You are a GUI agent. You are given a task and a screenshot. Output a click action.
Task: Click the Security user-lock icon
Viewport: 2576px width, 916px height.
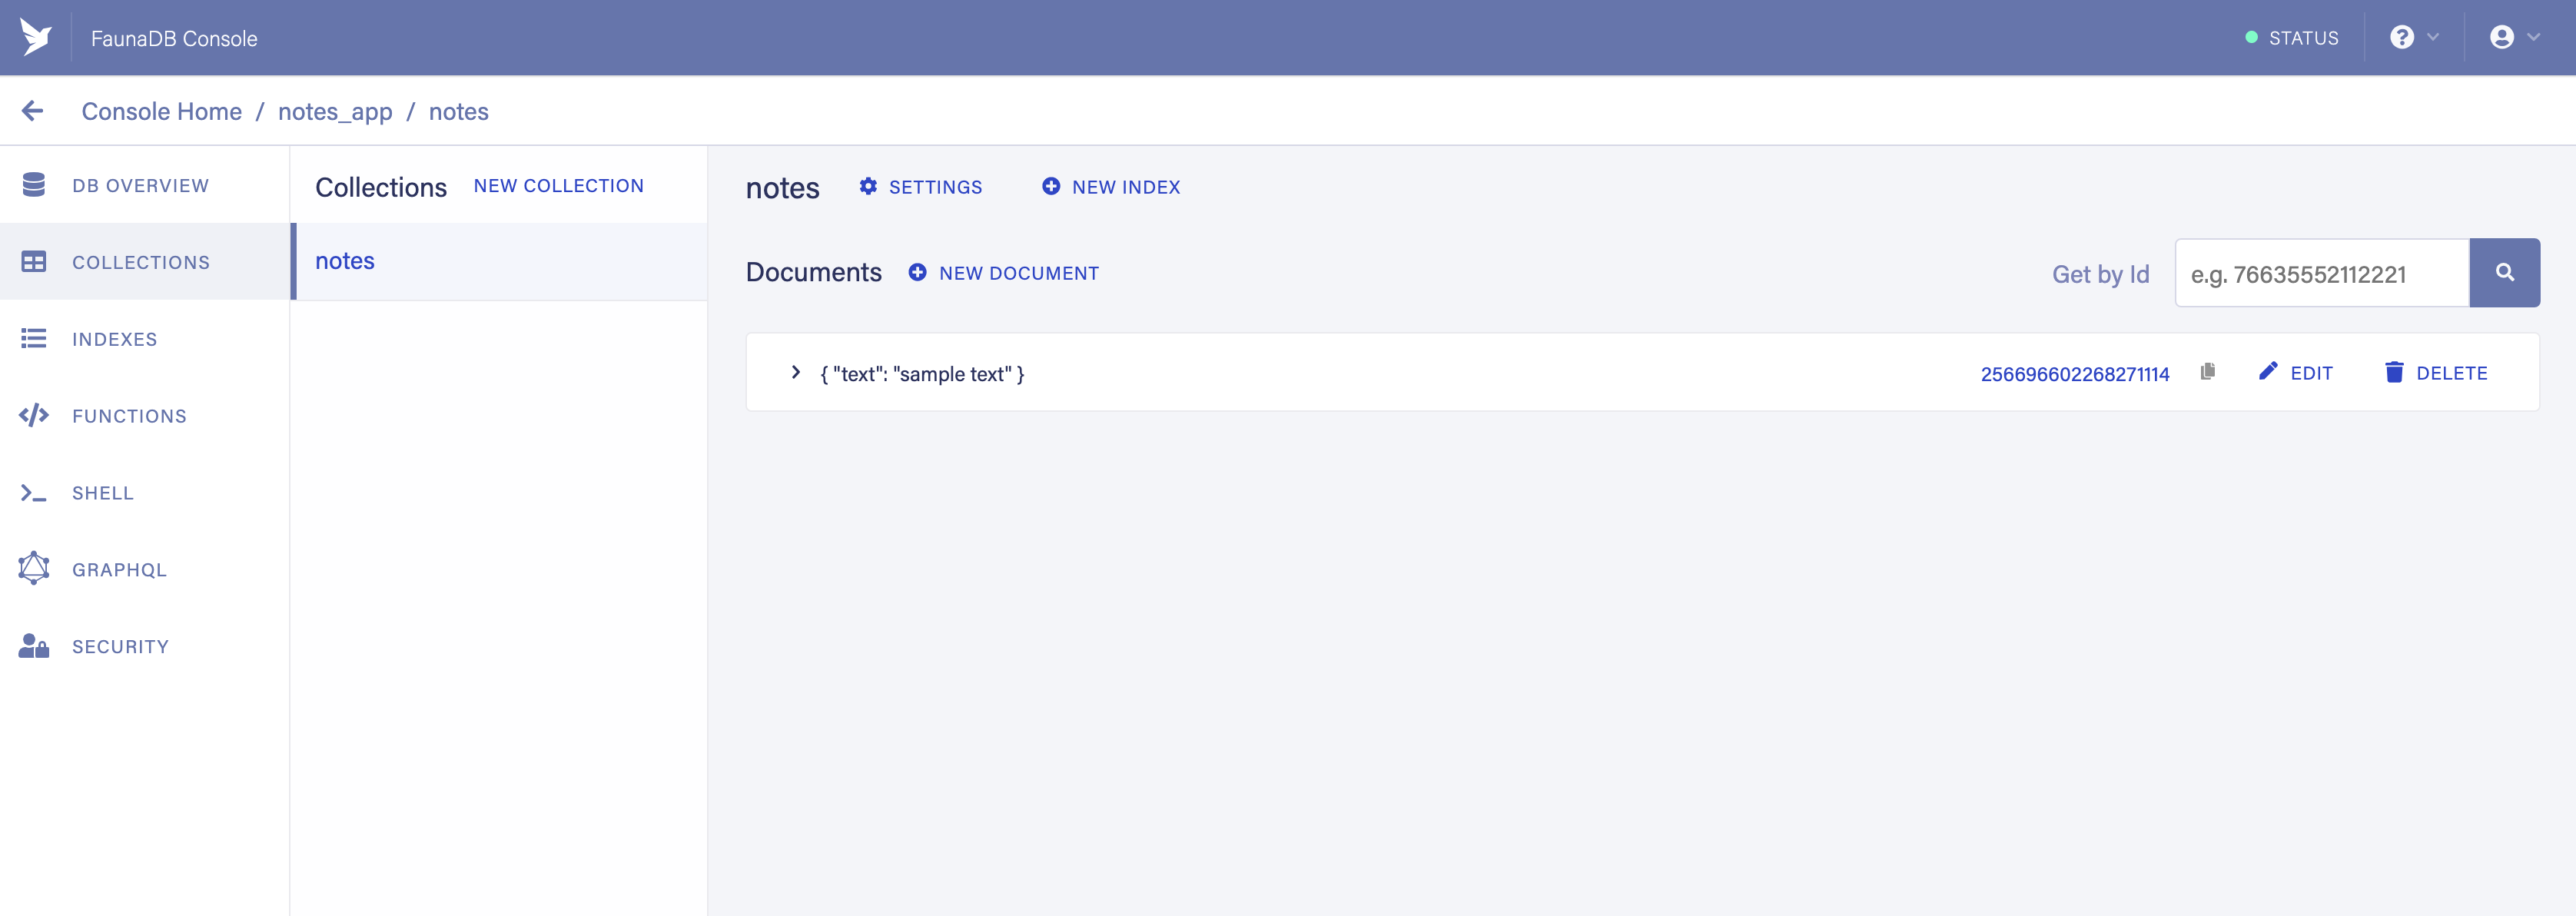34,646
